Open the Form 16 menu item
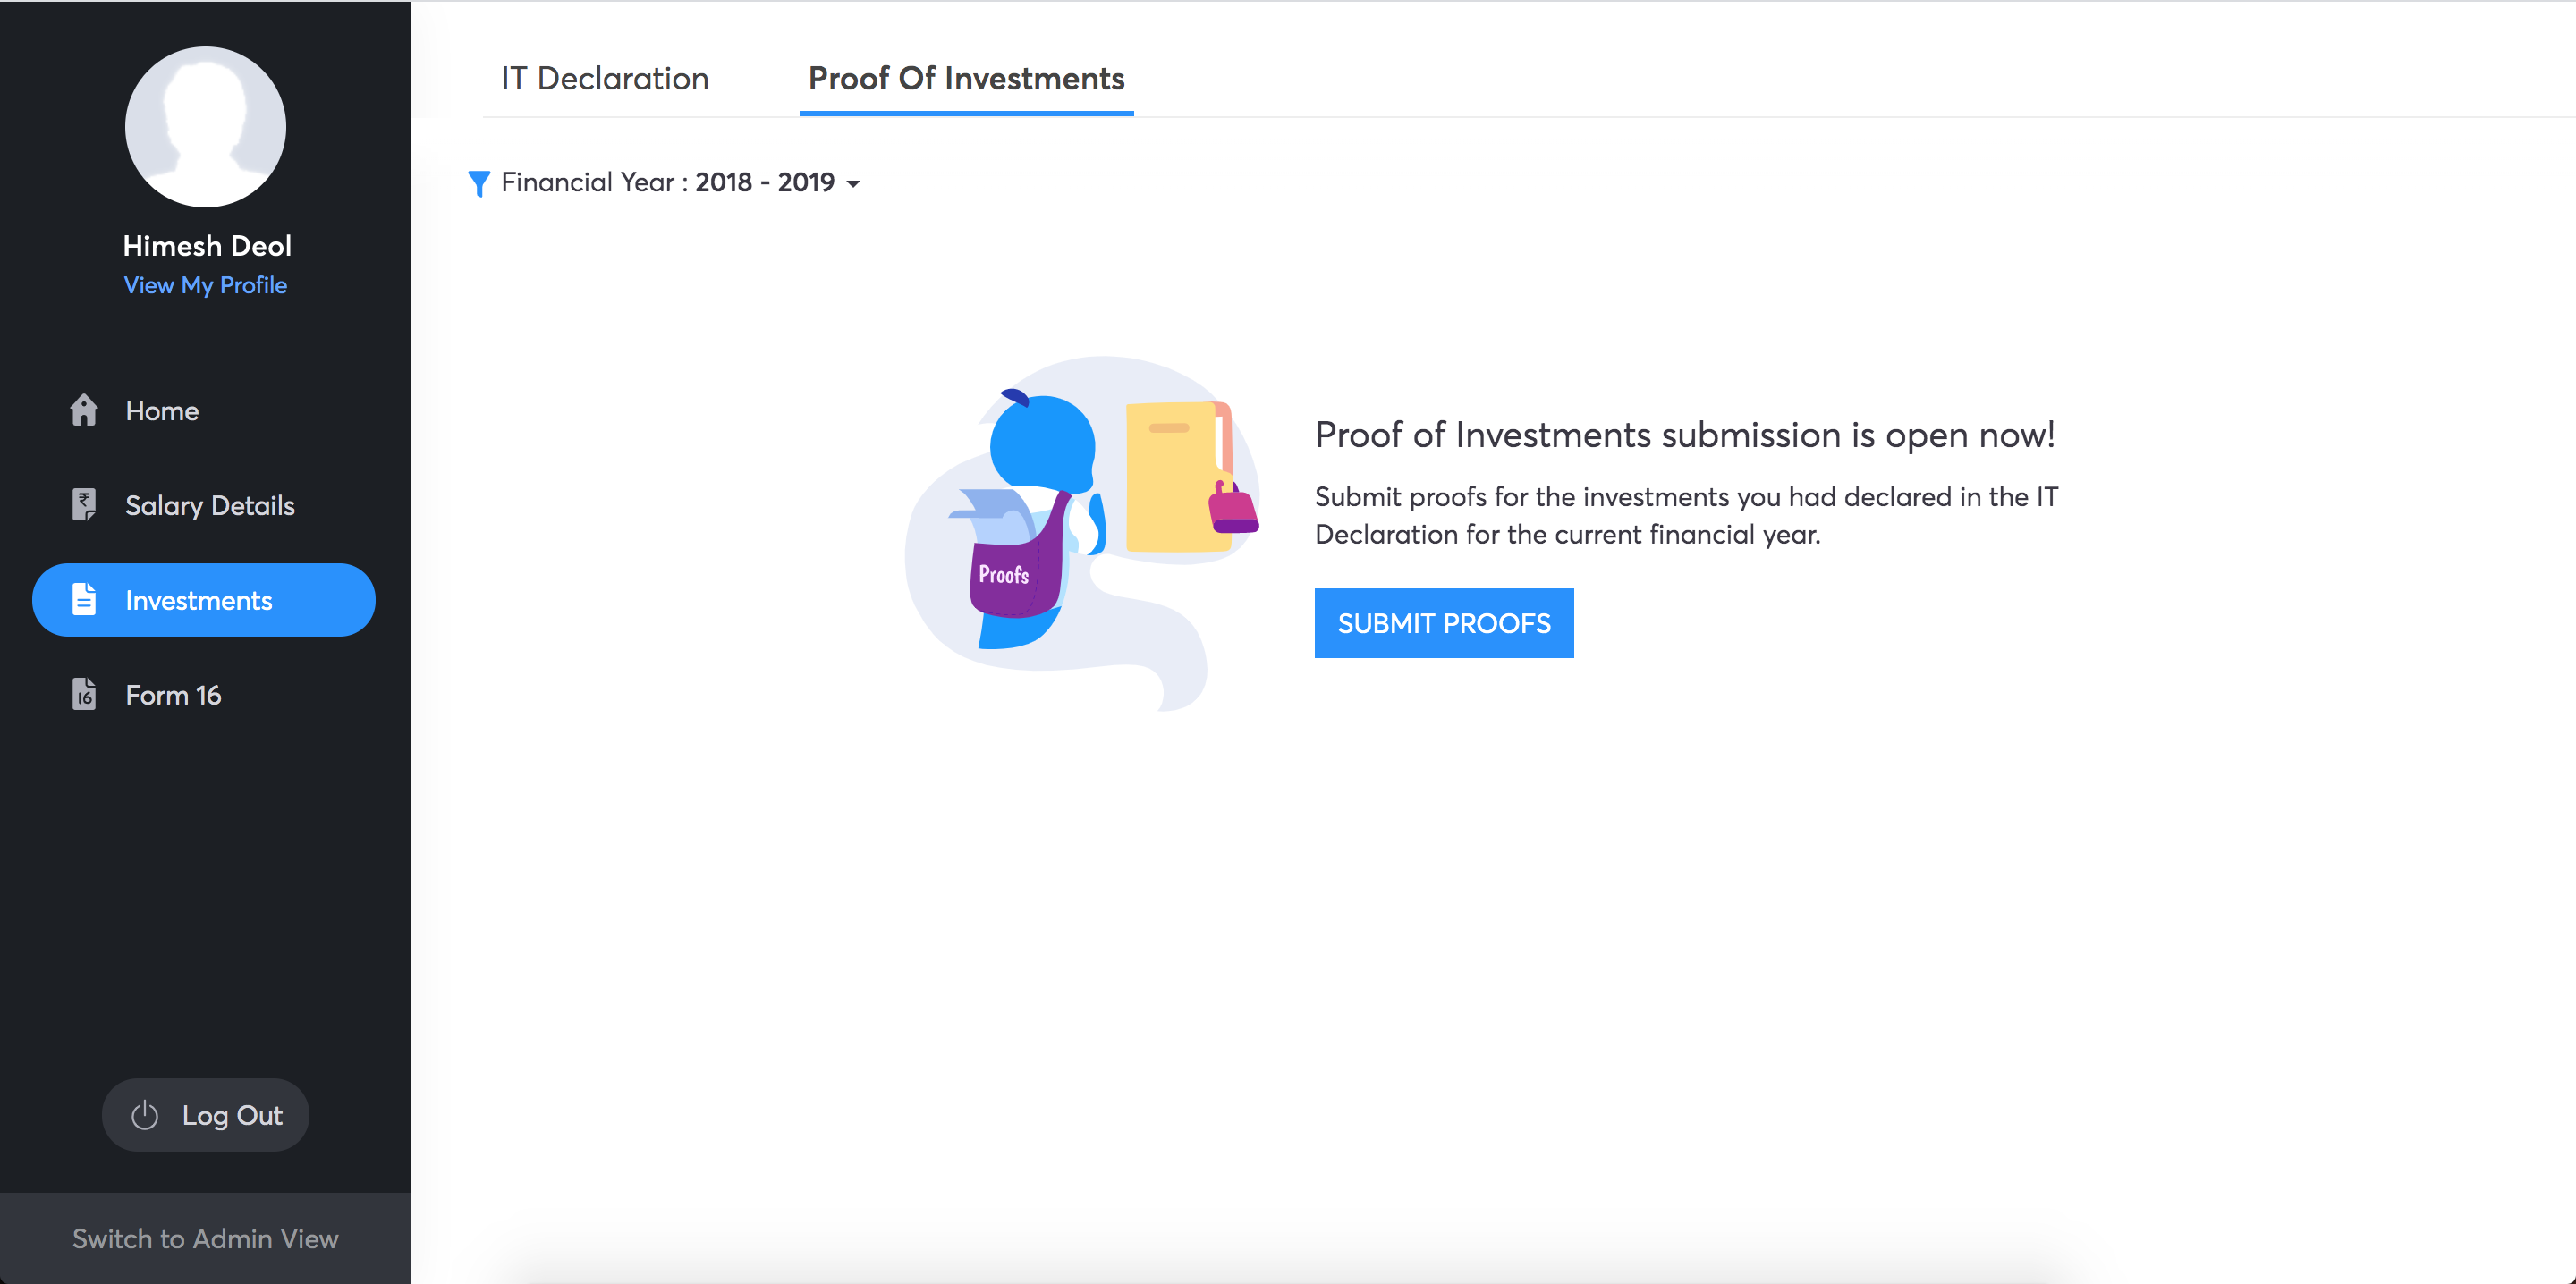Screen dimensions: 2576x1284 [x=173, y=695]
